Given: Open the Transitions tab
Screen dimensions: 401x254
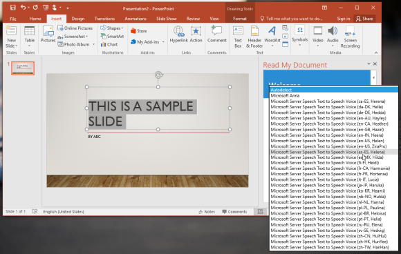Looking at the screenshot, I should 104,19.
